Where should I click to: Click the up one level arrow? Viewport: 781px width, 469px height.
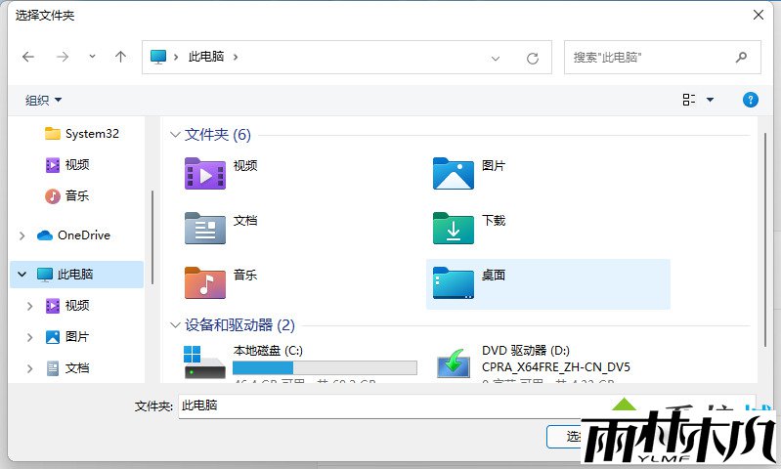tap(120, 57)
